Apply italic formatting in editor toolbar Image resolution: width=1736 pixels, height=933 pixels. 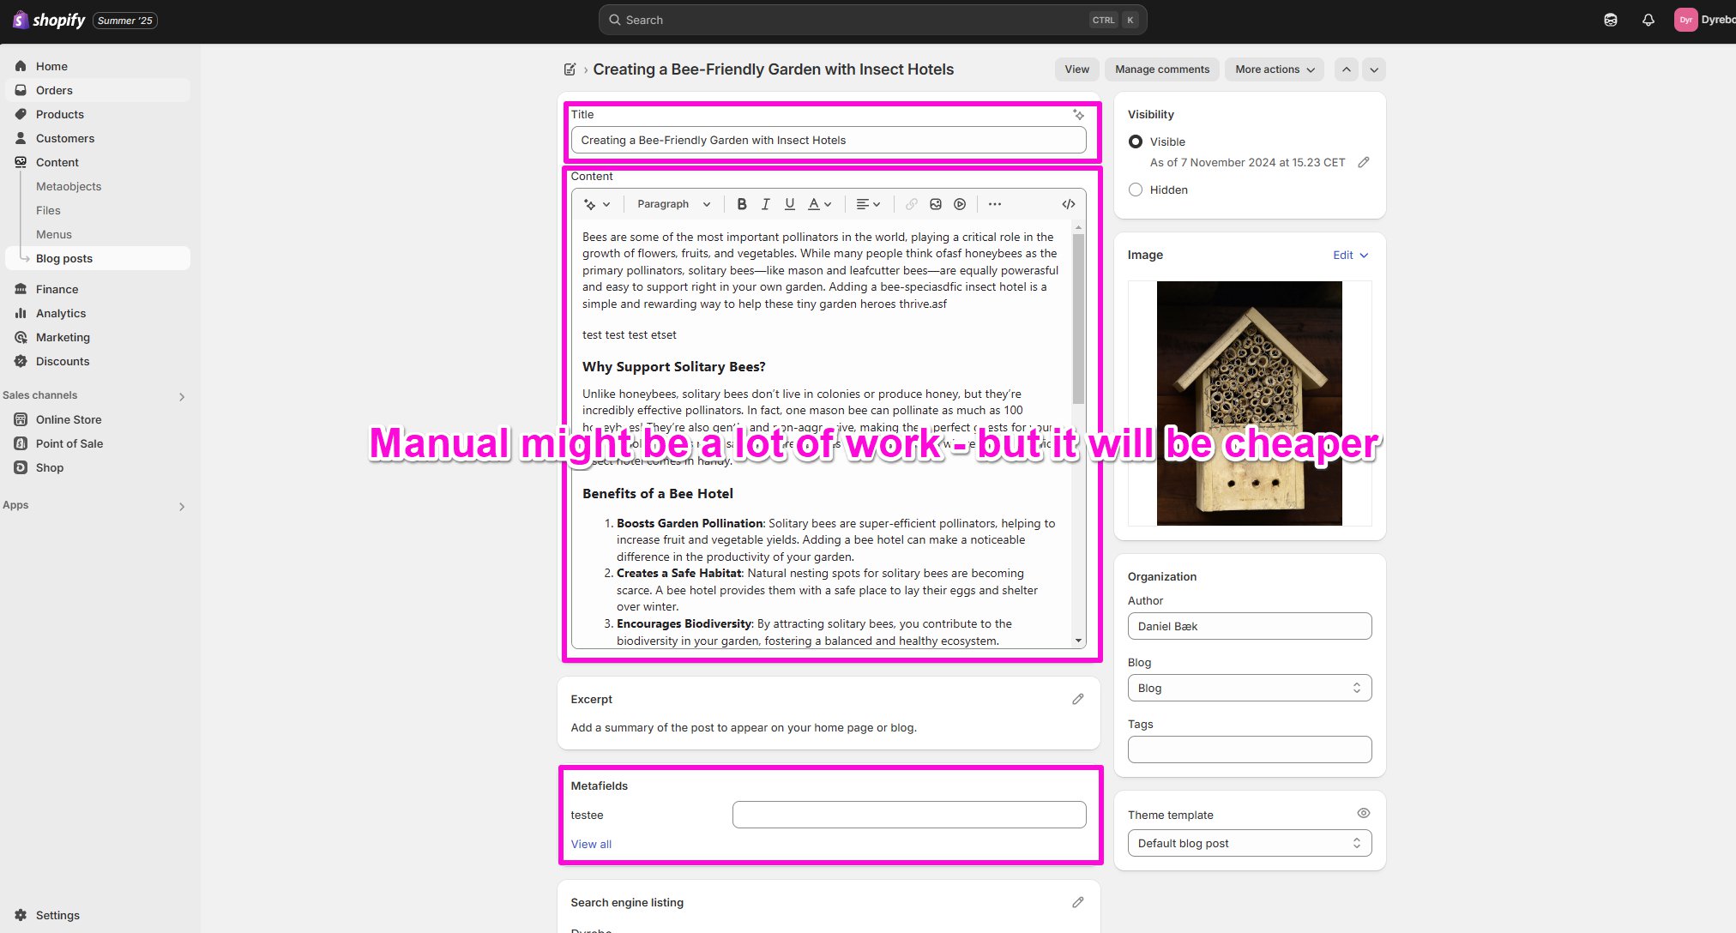click(x=766, y=204)
